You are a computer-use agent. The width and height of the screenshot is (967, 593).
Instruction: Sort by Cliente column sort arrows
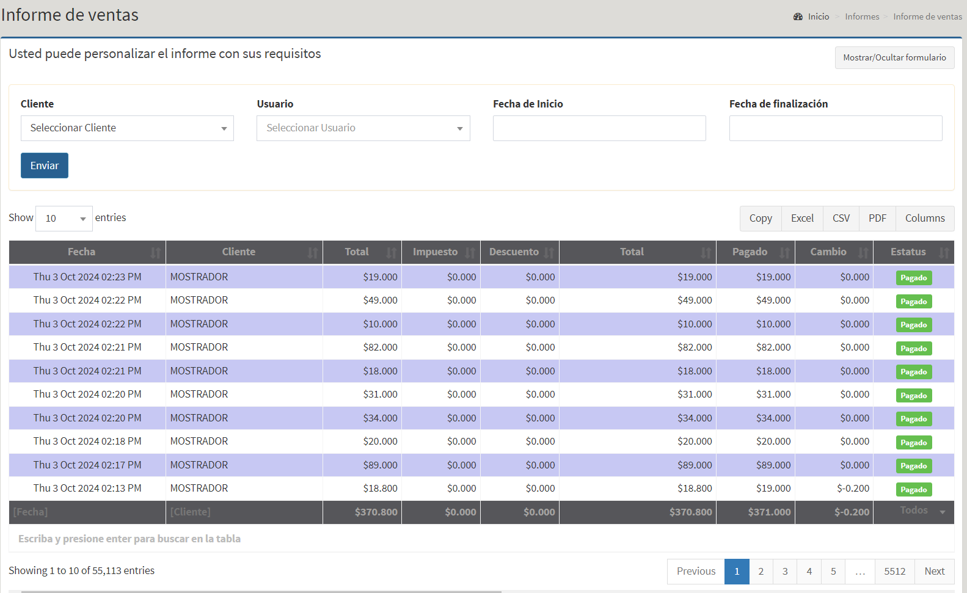313,252
